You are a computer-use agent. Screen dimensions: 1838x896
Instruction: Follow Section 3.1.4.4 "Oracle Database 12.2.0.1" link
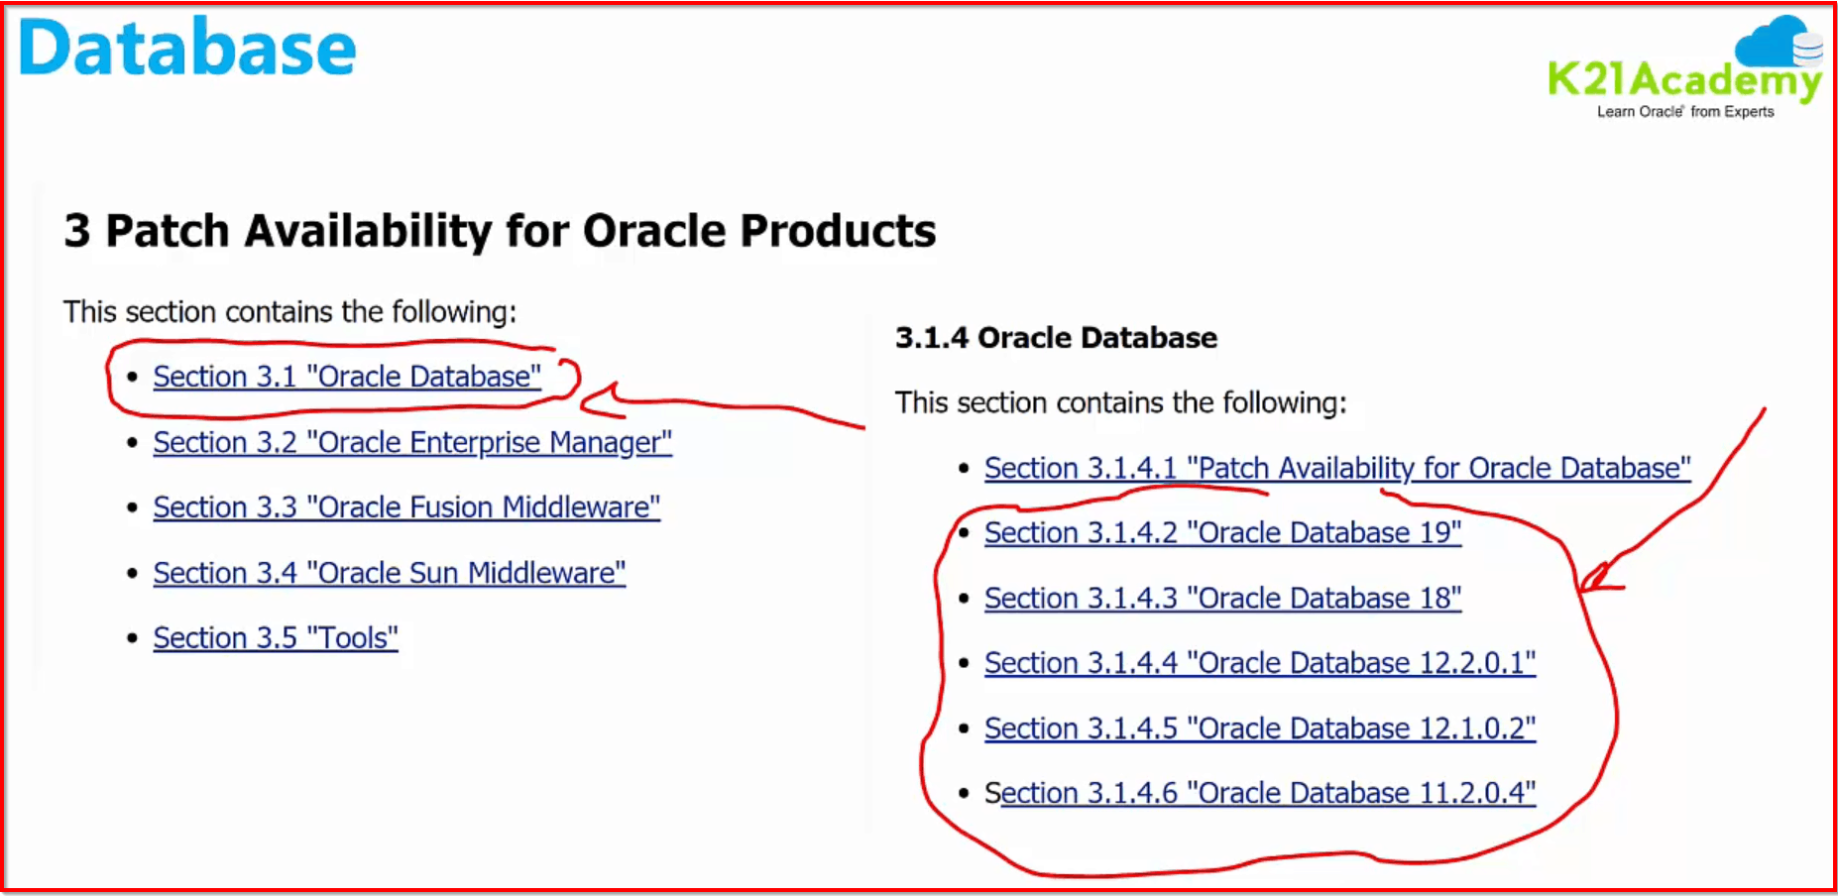point(1260,663)
